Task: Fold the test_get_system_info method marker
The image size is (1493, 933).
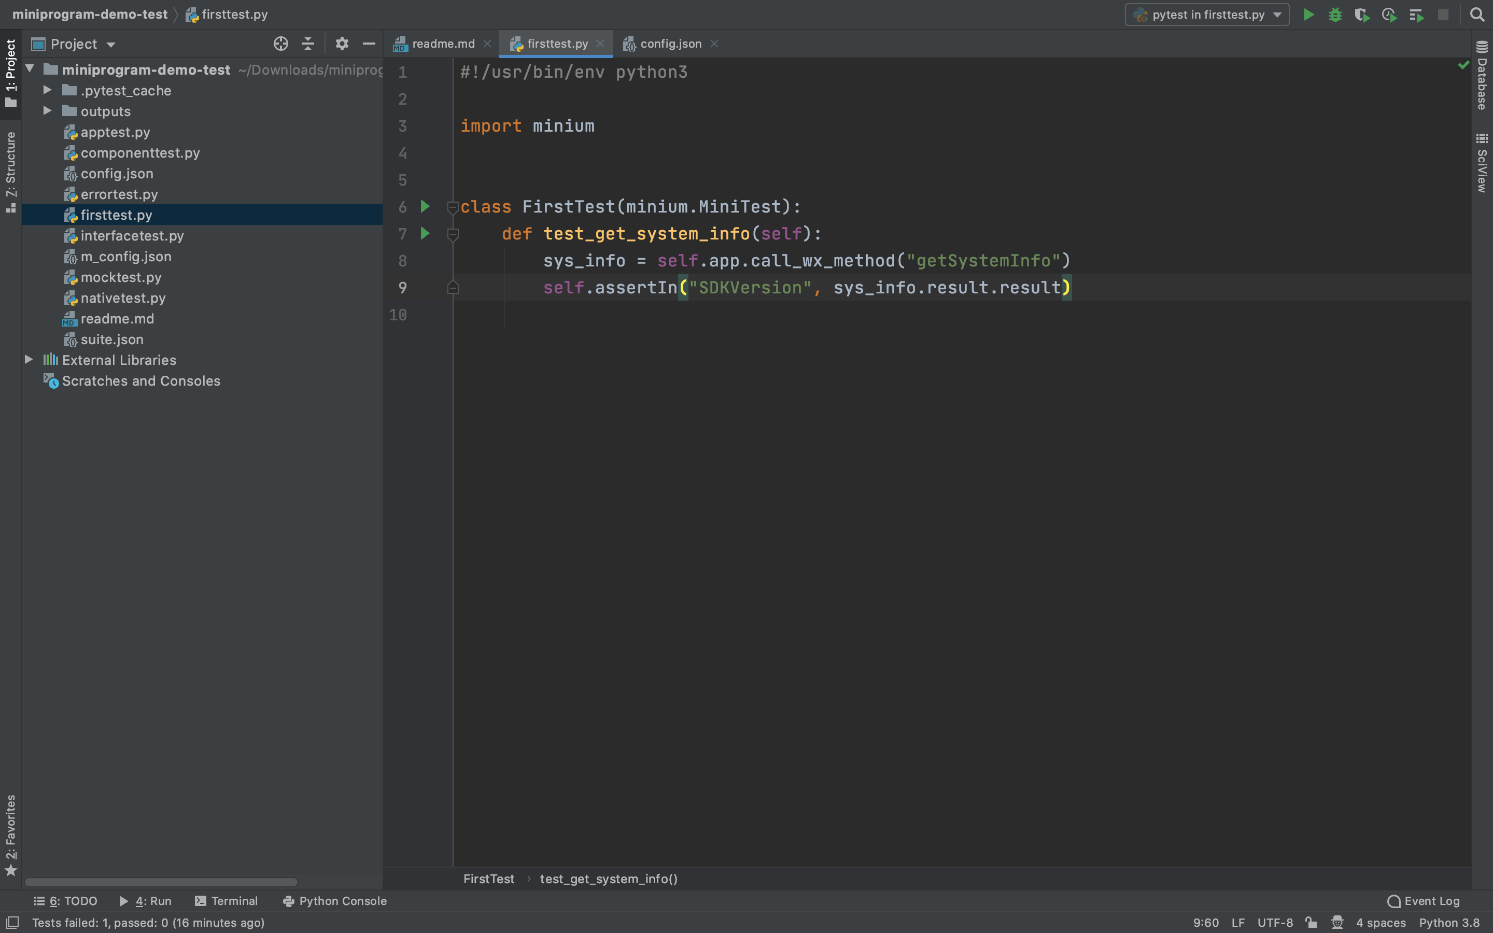Action: (x=453, y=234)
